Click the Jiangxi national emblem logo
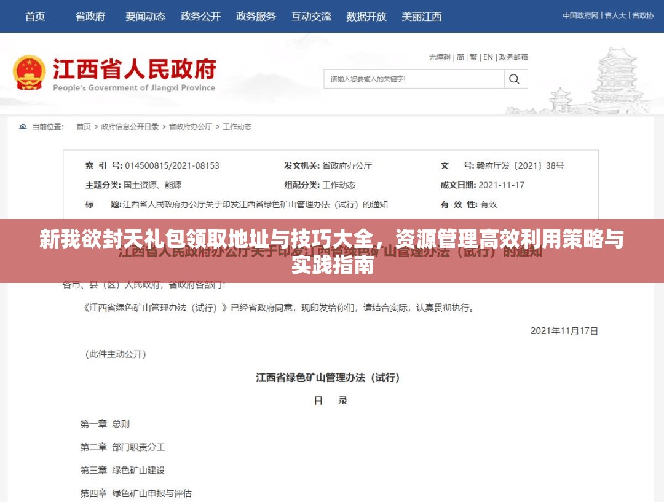This screenshot has width=664, height=502. [x=29, y=73]
